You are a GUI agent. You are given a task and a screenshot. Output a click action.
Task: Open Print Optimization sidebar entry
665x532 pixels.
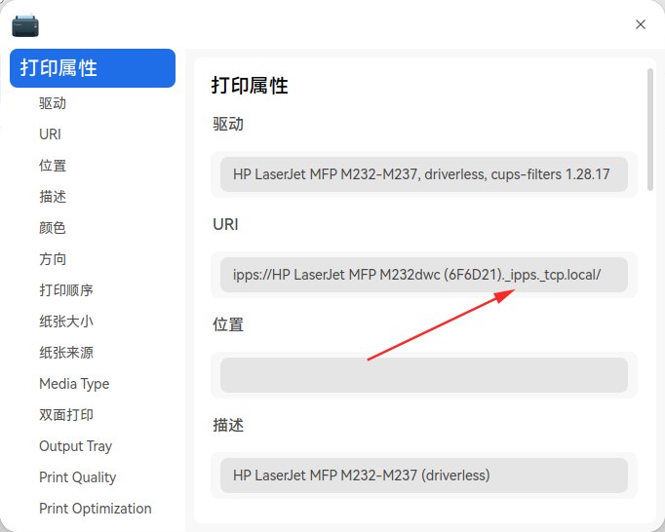click(95, 509)
